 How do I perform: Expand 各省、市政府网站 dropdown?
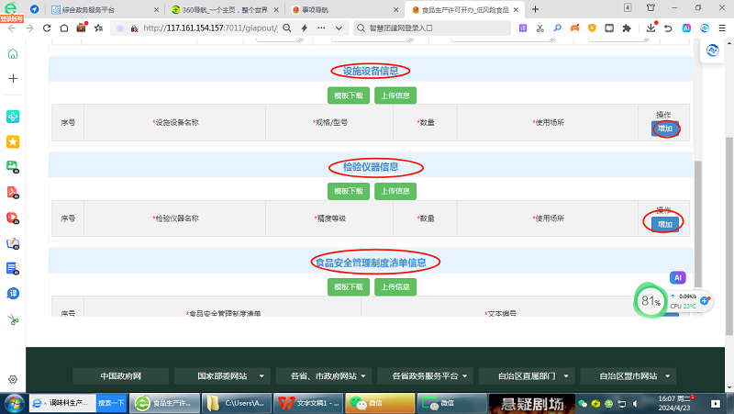point(328,375)
